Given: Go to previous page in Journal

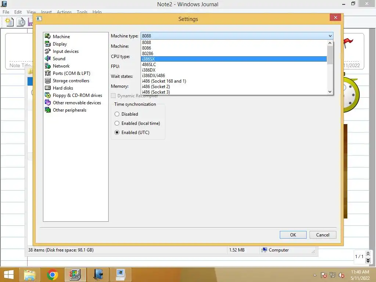Looking at the screenshot, I should pos(368,253).
